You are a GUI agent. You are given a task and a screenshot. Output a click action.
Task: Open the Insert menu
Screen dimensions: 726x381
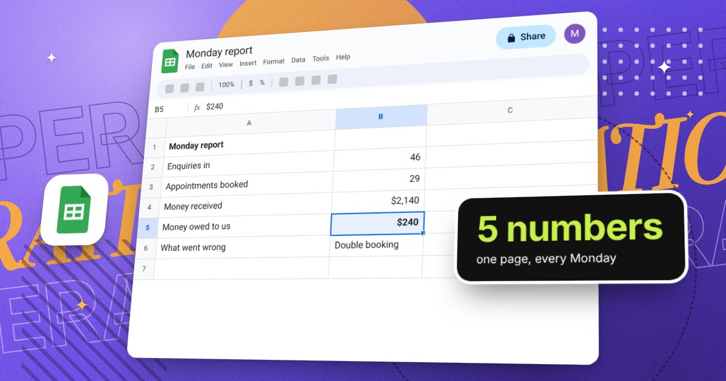[x=248, y=63]
